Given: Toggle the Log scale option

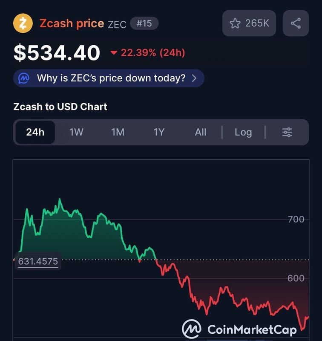Looking at the screenshot, I should pos(243,132).
